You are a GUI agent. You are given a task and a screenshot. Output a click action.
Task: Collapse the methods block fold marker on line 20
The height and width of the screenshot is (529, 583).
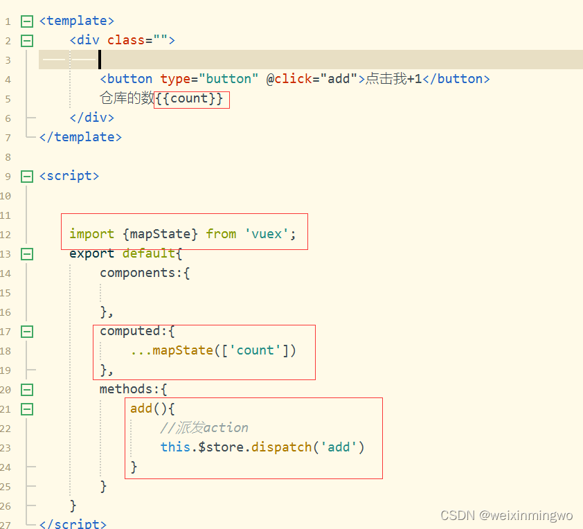pos(27,390)
